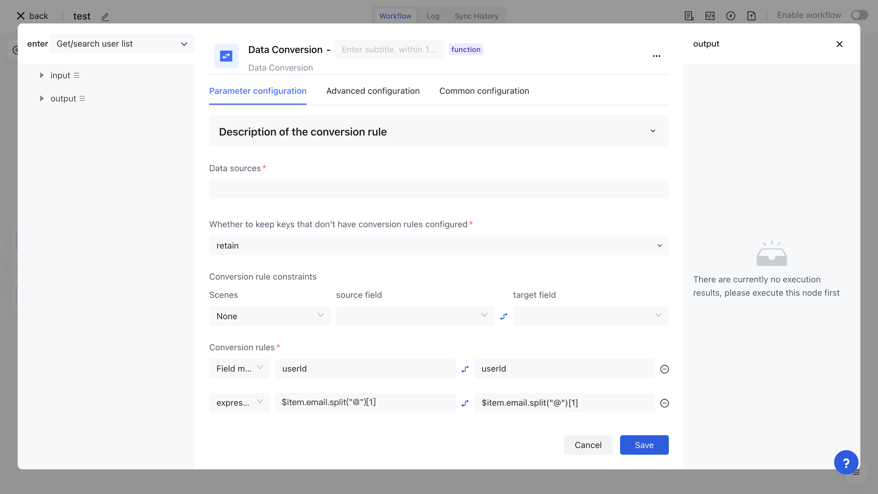Expand the output tree node
Viewport: 878px width, 494px height.
pyautogui.click(x=41, y=98)
